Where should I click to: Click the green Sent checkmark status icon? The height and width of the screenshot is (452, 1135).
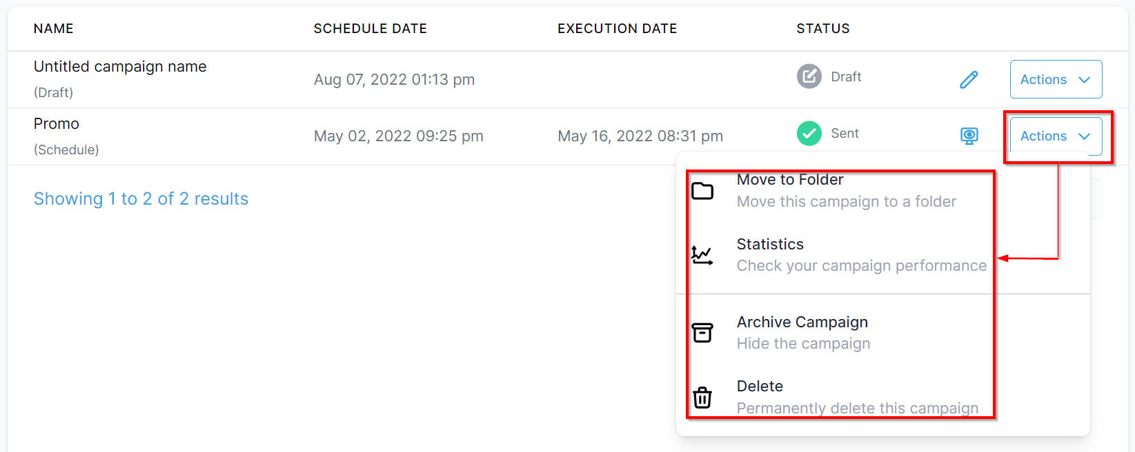pyautogui.click(x=809, y=133)
